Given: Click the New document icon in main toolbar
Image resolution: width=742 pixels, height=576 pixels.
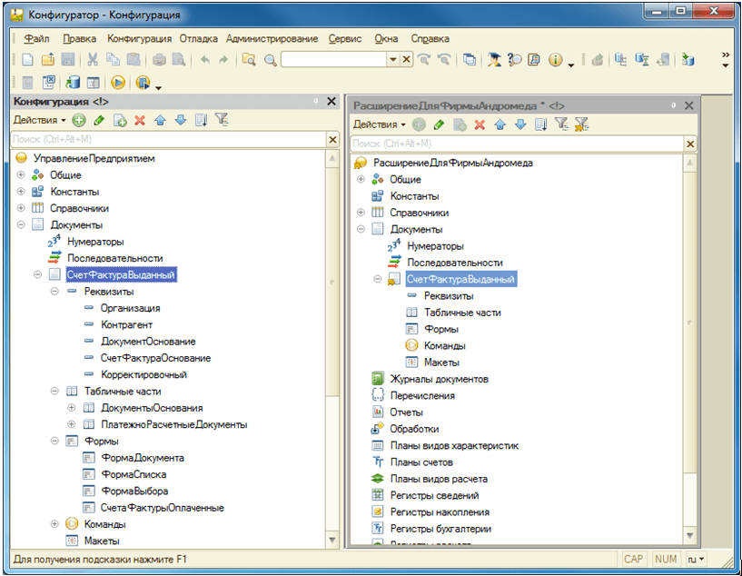Looking at the screenshot, I should (x=27, y=60).
